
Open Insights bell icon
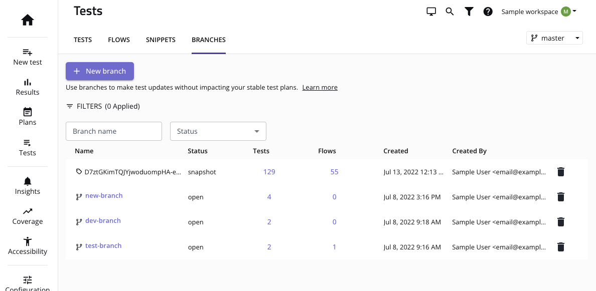click(28, 181)
